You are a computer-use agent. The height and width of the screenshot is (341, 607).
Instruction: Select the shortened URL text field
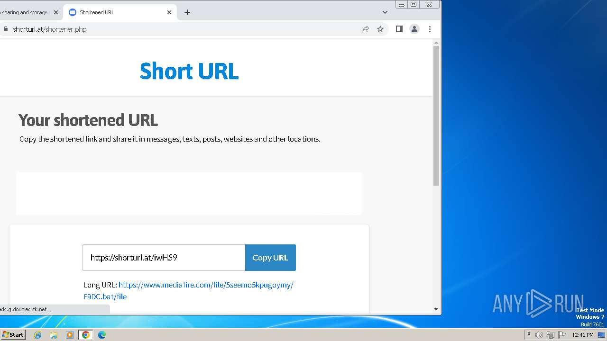164,258
